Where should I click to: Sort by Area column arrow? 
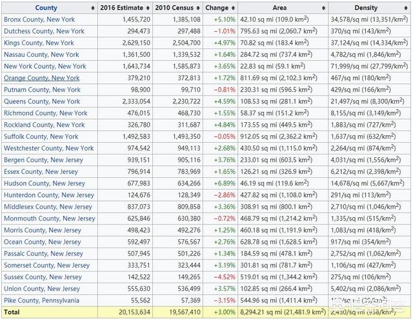coord(323,8)
